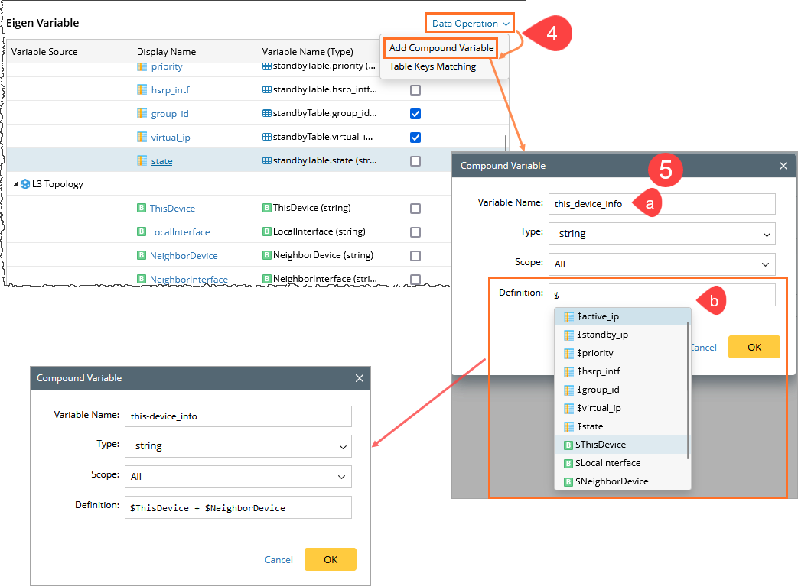The width and height of the screenshot is (798, 586).
Task: Click the virtual_ip display name link
Action: [x=171, y=138]
